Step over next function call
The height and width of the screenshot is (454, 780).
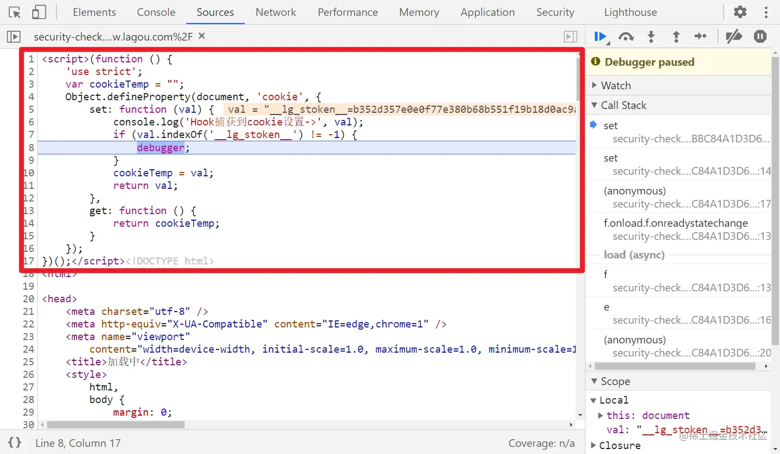pyautogui.click(x=626, y=37)
